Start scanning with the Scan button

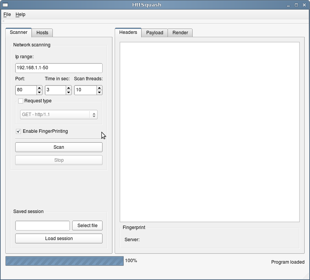59,147
